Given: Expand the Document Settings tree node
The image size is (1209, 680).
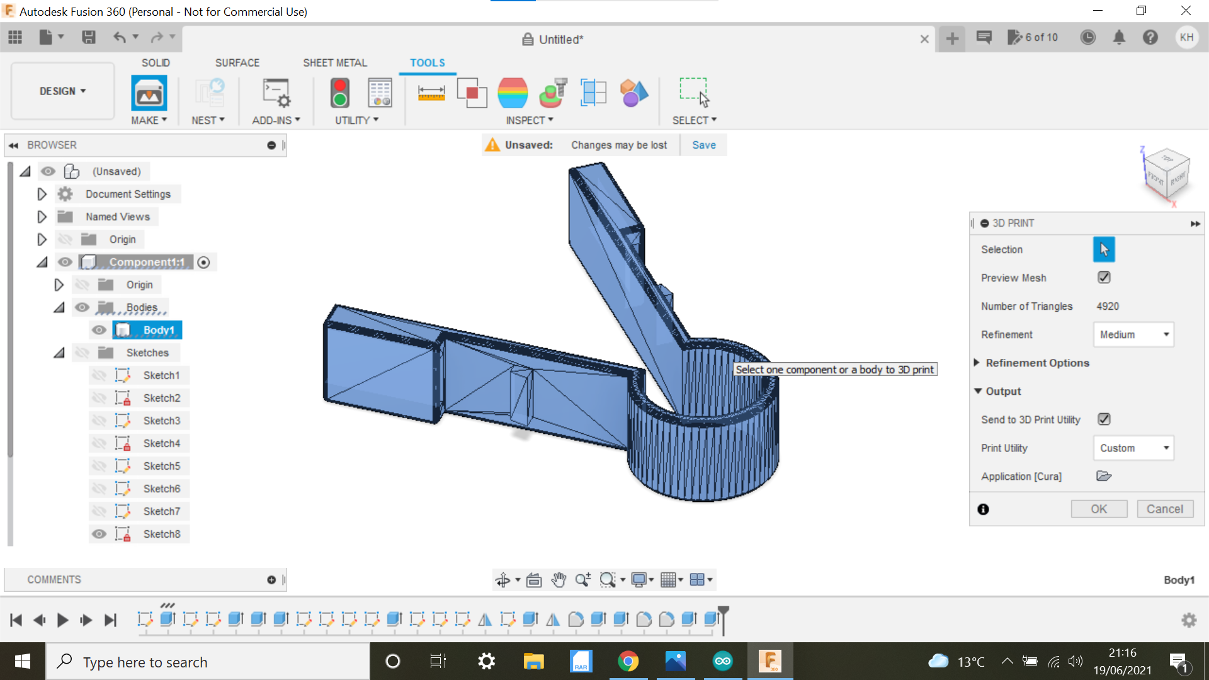Looking at the screenshot, I should [42, 194].
